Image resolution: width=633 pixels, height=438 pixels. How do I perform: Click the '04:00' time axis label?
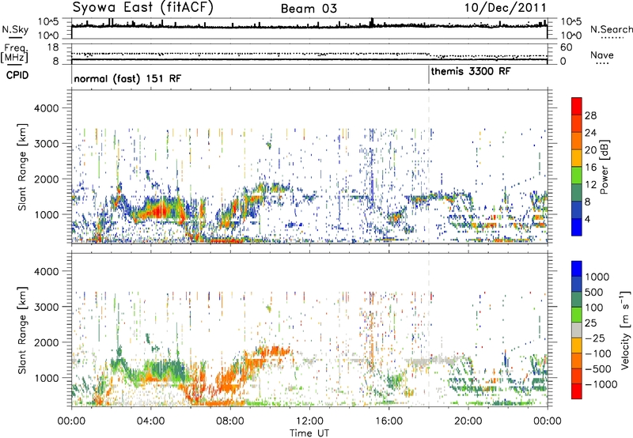tap(150, 421)
